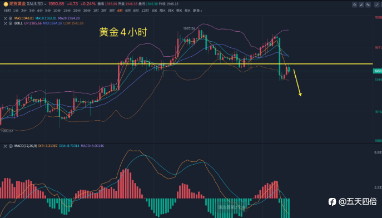Click the MA20:1964.28 value label
This screenshot has width=382, height=218.
[69, 18]
